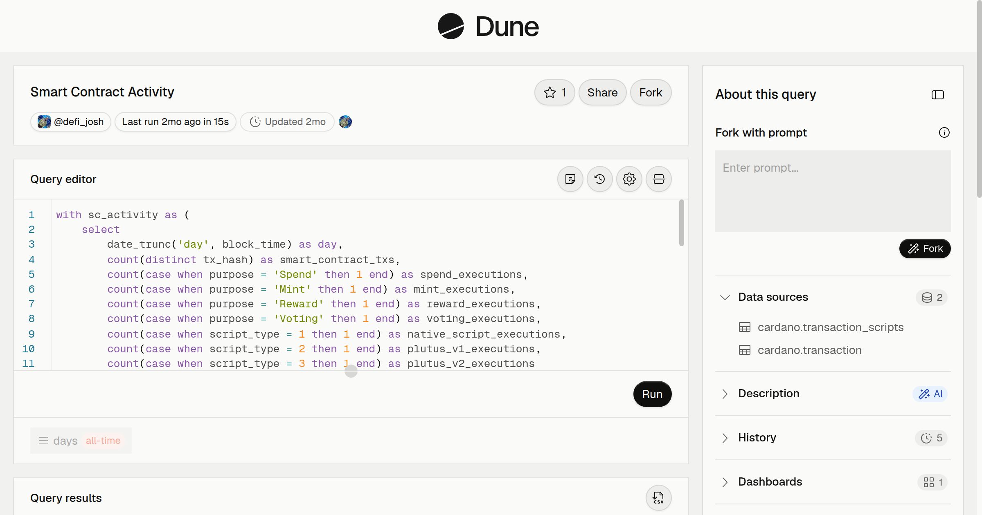
Task: Click the Dune logo at the top
Action: pyautogui.click(x=488, y=26)
